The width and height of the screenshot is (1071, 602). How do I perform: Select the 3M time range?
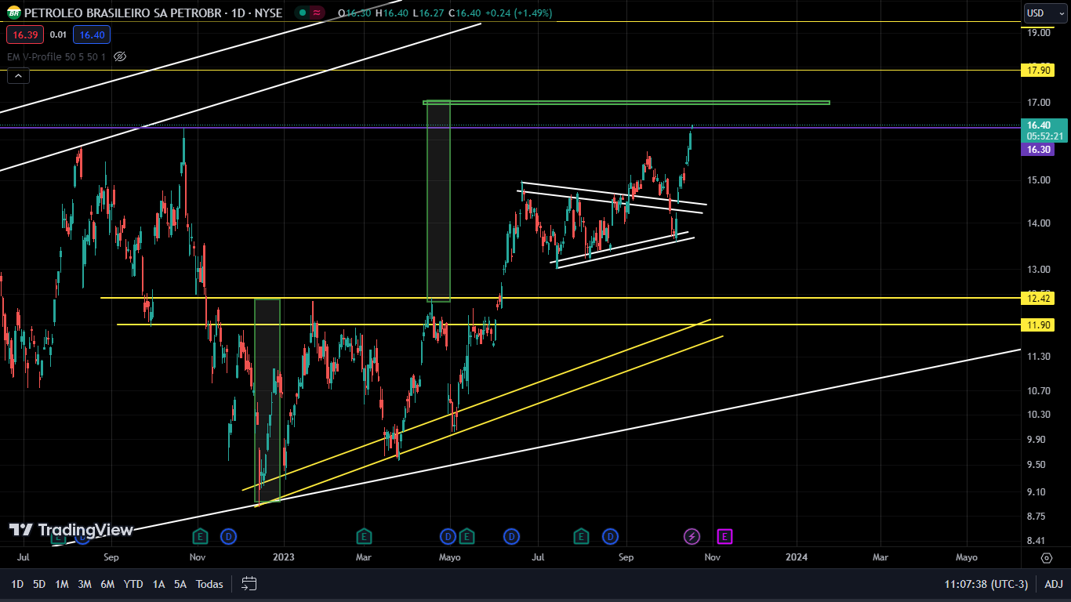pos(85,584)
